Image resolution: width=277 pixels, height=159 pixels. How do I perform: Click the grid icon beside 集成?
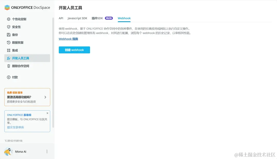(x=8, y=50)
